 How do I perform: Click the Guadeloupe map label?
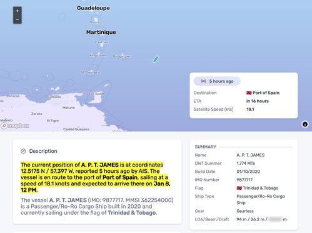coord(93,8)
